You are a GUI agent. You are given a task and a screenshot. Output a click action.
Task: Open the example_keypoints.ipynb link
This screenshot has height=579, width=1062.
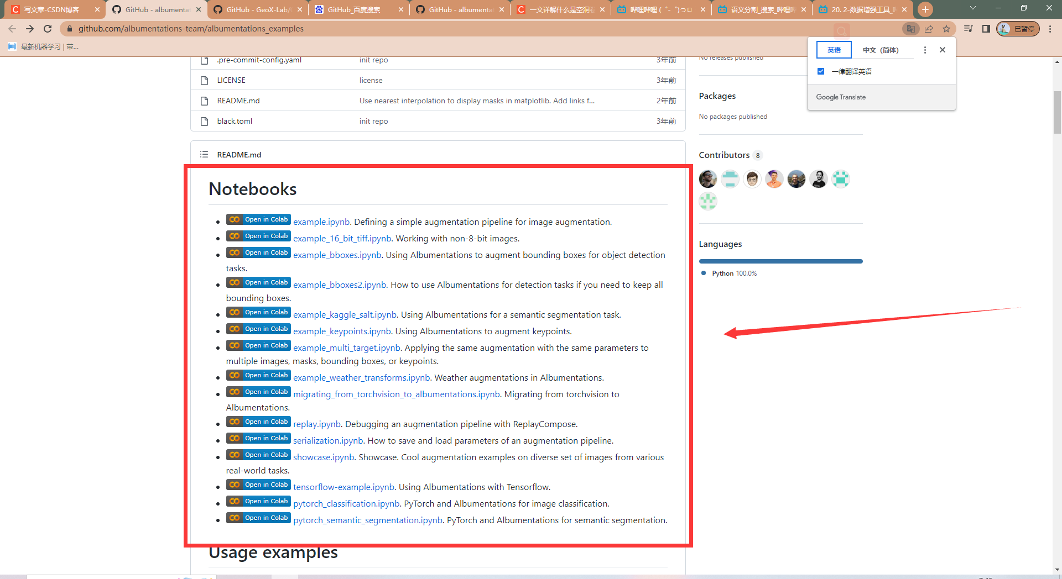[x=342, y=331]
